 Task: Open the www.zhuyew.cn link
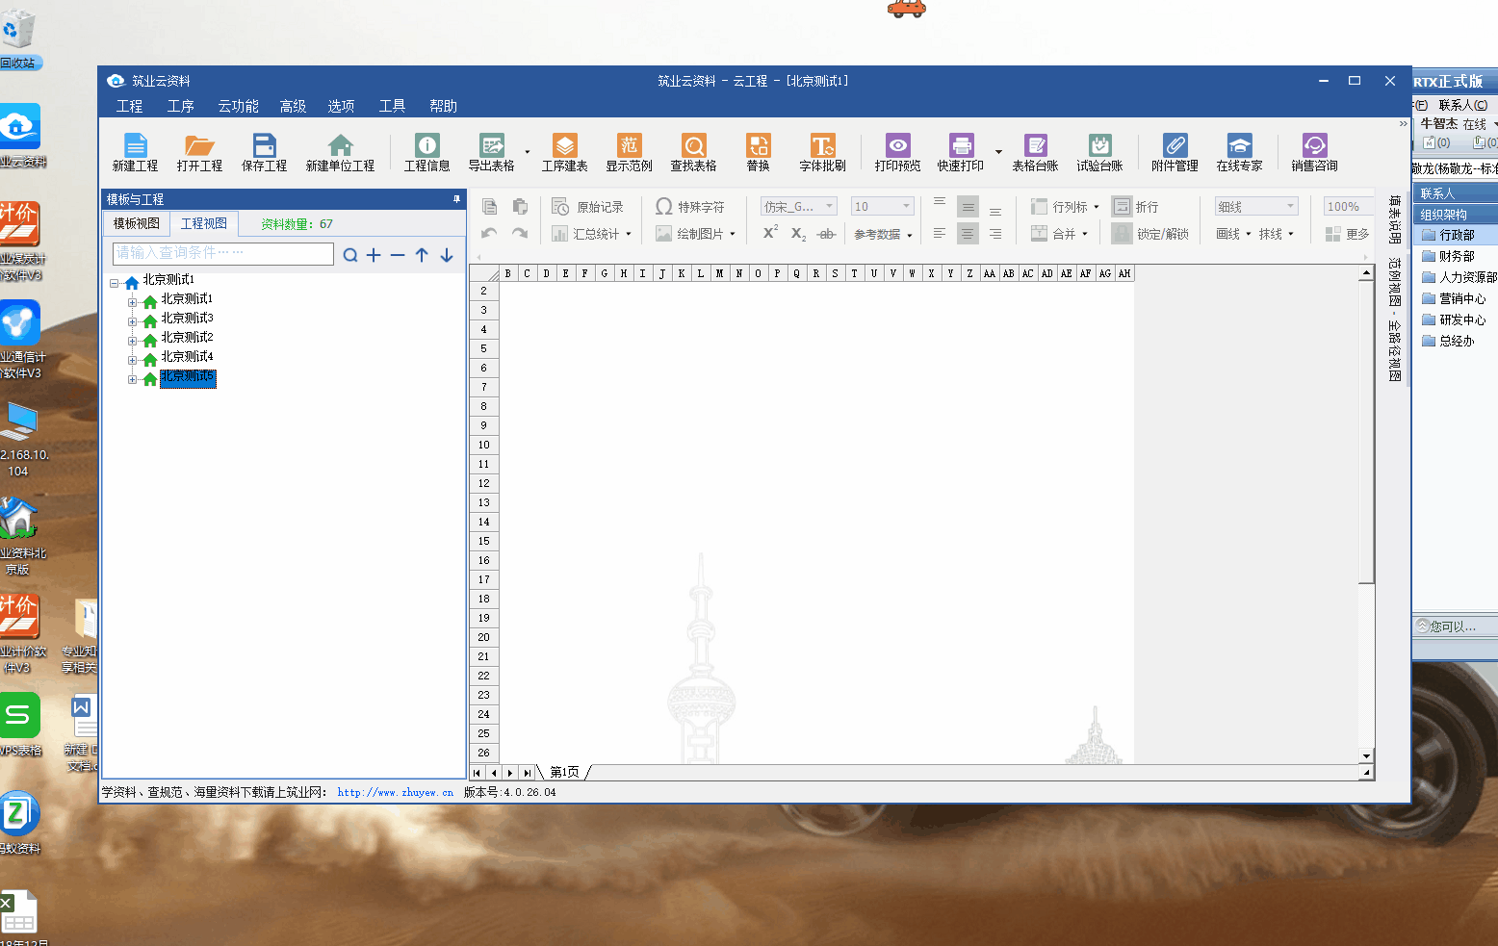395,792
